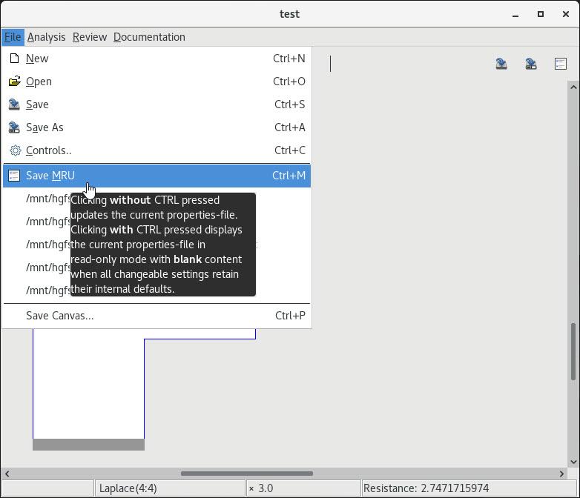Click the horizontal scrollbar right arrow
The image size is (580, 498).
pos(561,474)
